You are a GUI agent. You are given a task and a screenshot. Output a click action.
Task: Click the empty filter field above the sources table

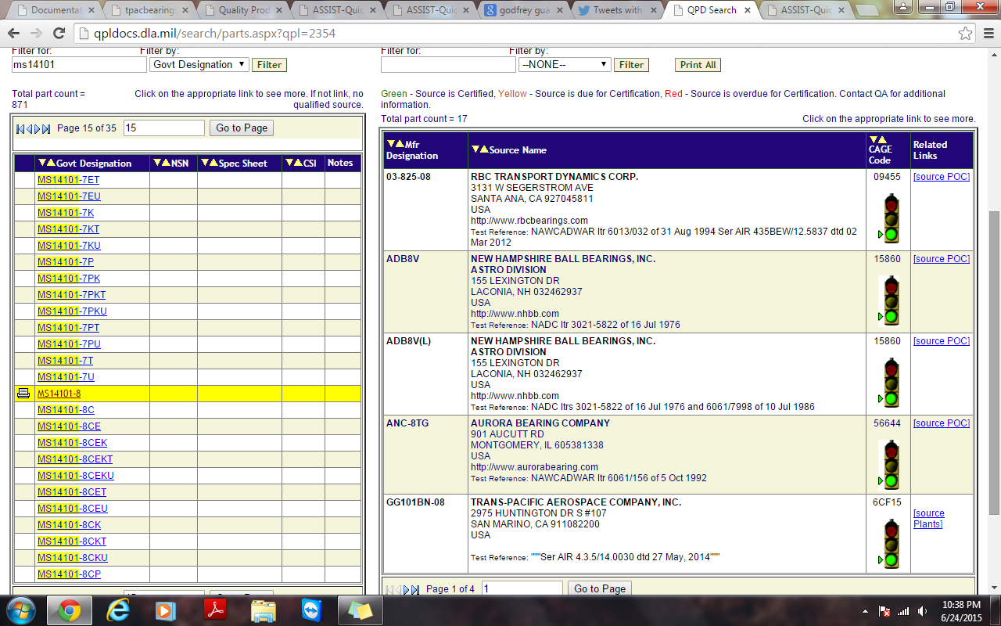pyautogui.click(x=448, y=65)
